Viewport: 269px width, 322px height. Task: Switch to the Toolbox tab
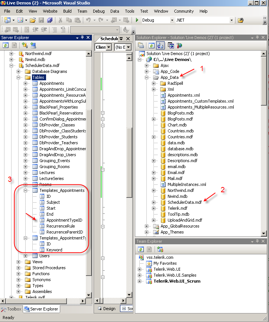click(x=11, y=309)
